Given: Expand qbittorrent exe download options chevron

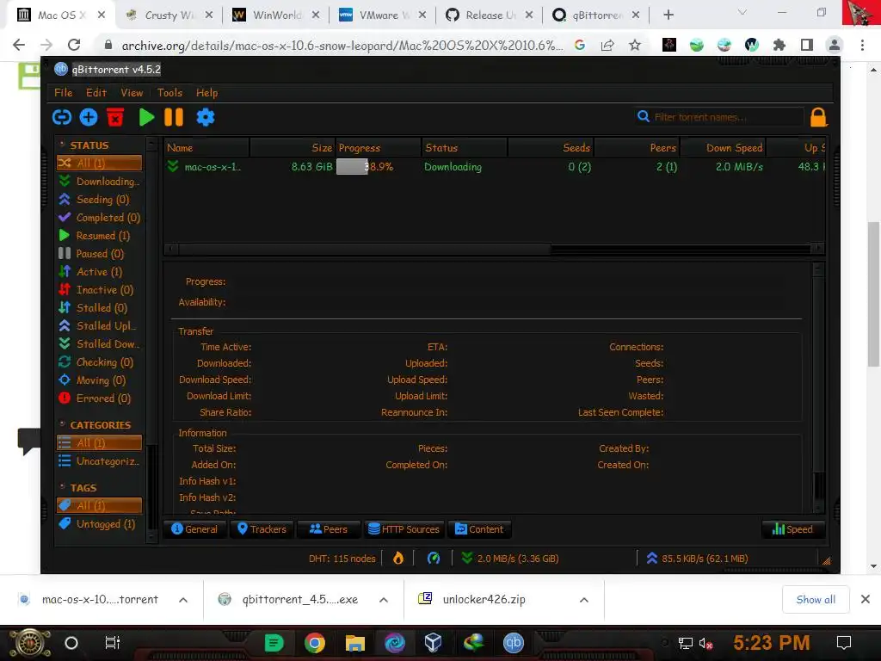Looking at the screenshot, I should pyautogui.click(x=384, y=600).
